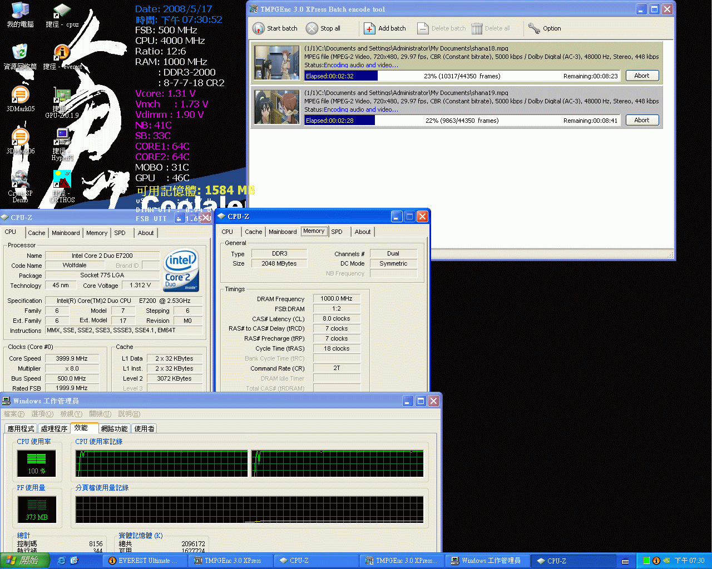Click Windows Start button

(25, 561)
